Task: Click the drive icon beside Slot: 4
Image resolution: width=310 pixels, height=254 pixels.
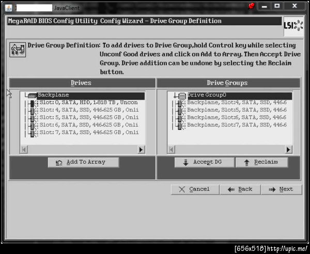Action: click(33, 111)
